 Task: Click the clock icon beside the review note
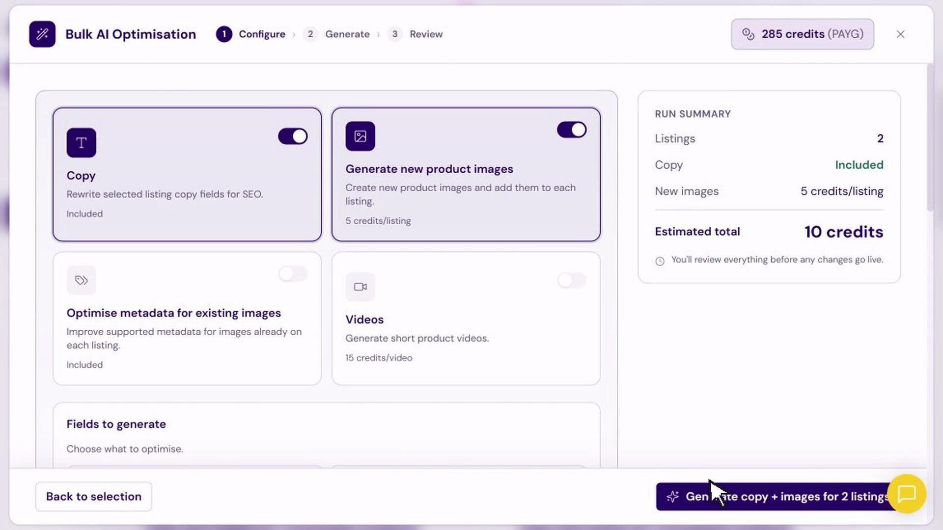click(660, 261)
